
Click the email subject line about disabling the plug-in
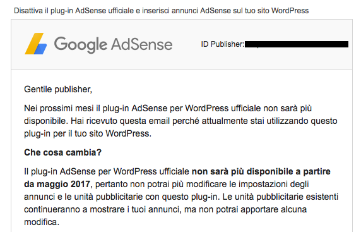(161, 11)
